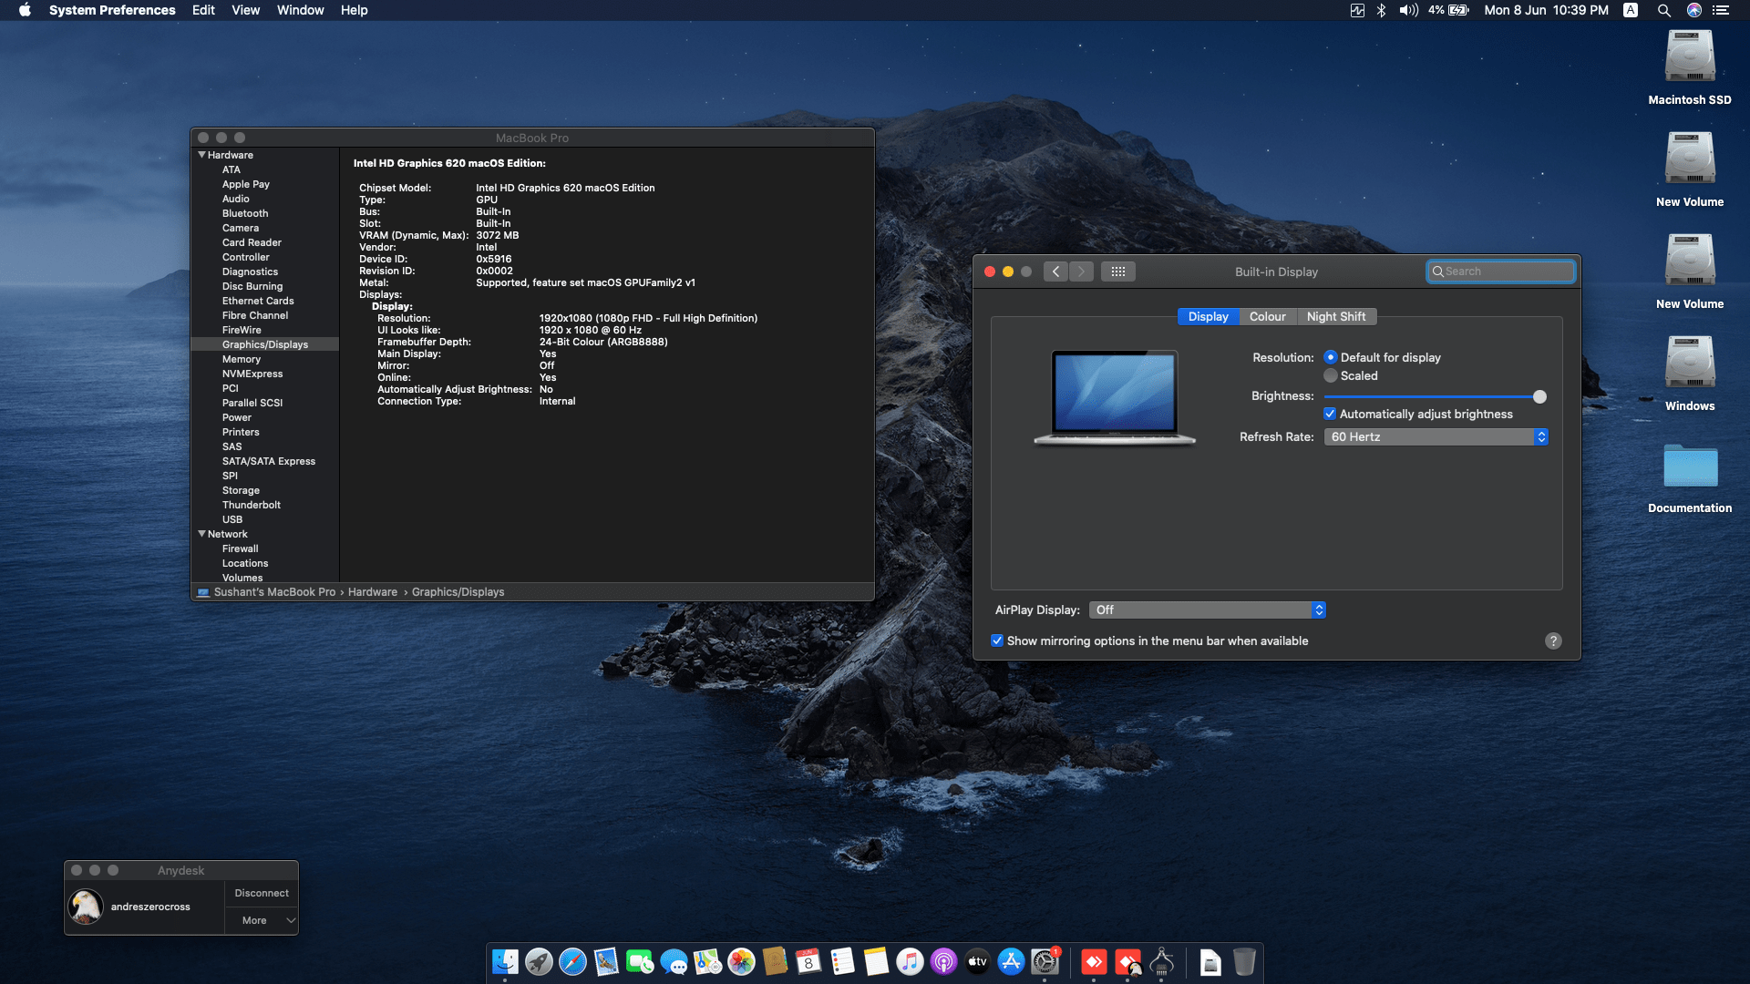The image size is (1750, 984).
Task: Open Maps from the dock
Action: pyautogui.click(x=707, y=961)
